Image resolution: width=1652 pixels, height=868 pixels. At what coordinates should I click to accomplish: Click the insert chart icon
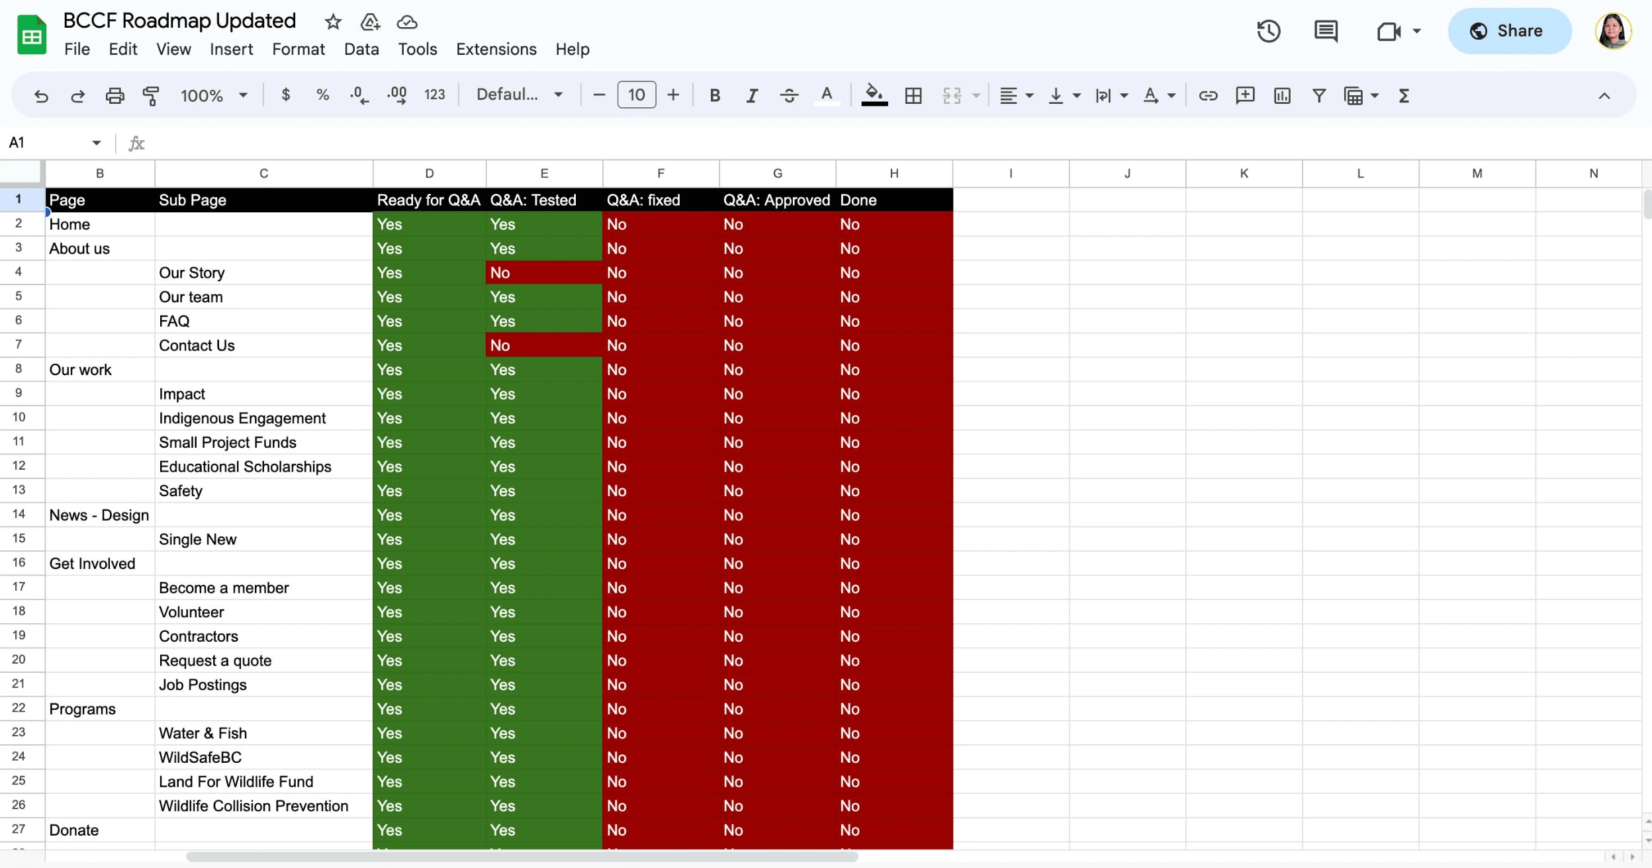point(1282,96)
